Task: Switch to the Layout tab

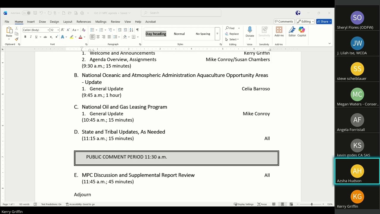Action: [x=68, y=22]
